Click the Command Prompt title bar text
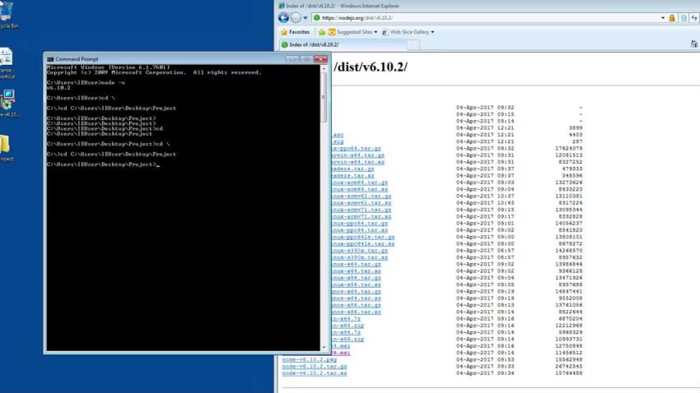 [x=77, y=59]
